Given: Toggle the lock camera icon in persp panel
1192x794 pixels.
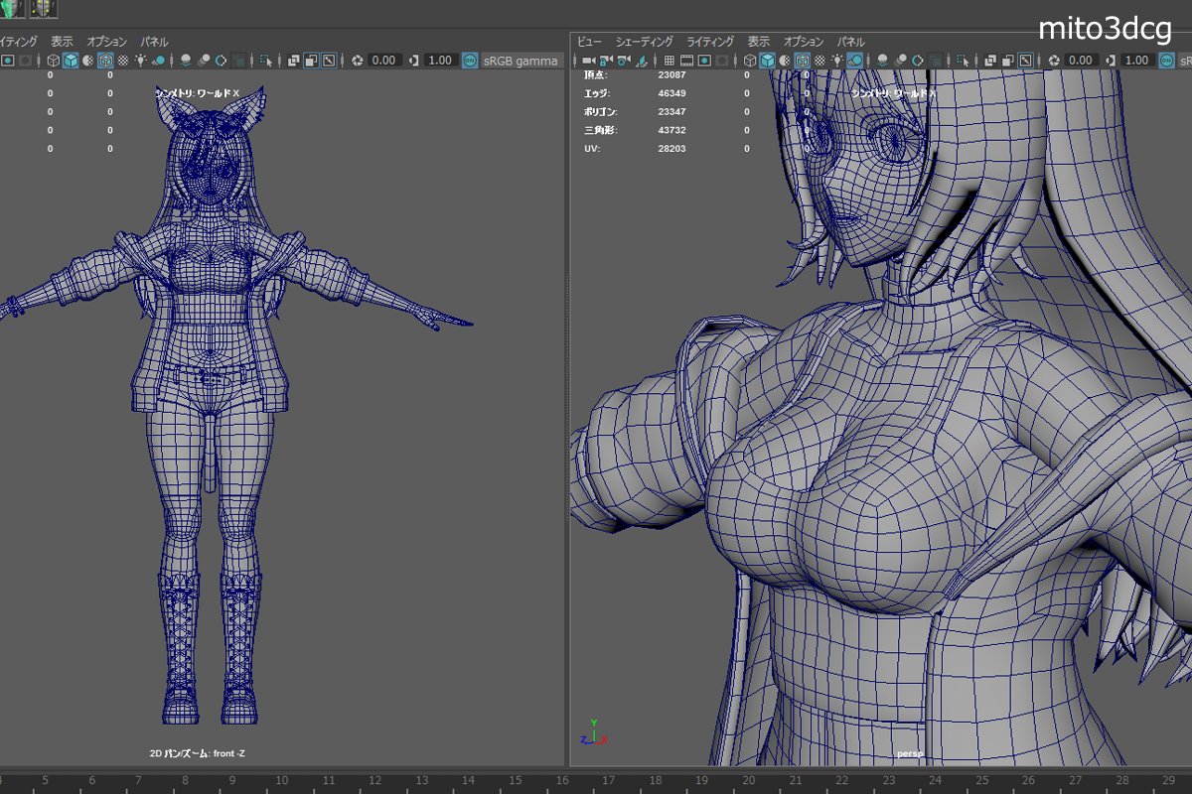Looking at the screenshot, I should coord(605,61).
